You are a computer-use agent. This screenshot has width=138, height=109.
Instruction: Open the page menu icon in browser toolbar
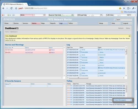click(x=129, y=8)
